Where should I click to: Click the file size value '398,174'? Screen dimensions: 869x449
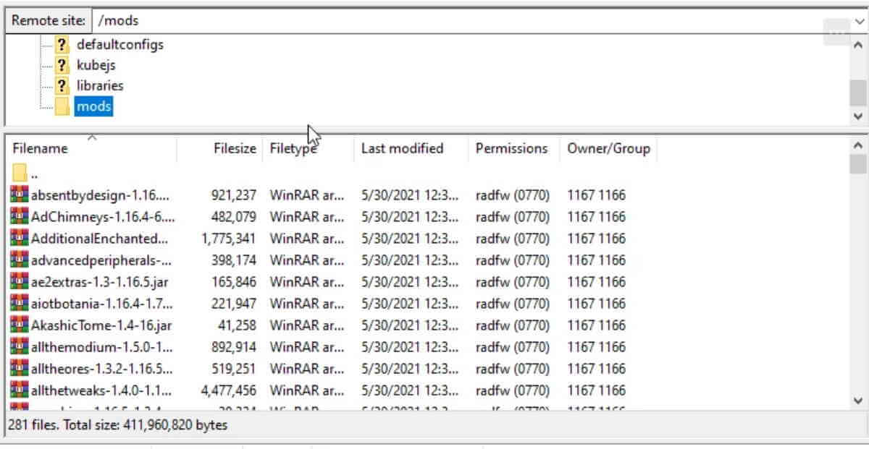234,260
